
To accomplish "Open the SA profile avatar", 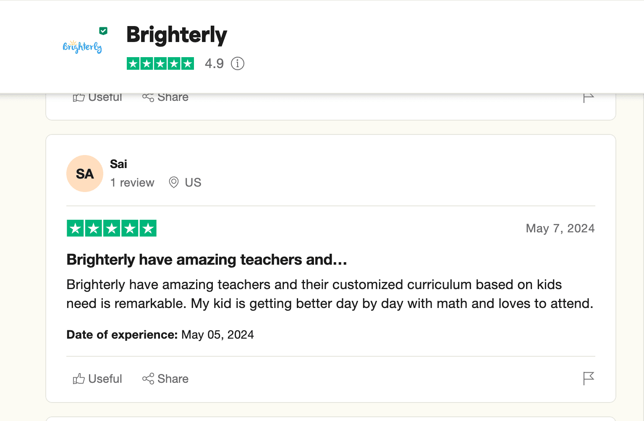I will 85,174.
